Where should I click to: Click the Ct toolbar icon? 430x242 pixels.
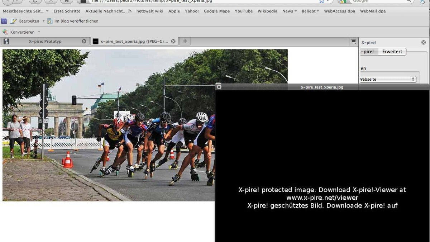point(4,21)
